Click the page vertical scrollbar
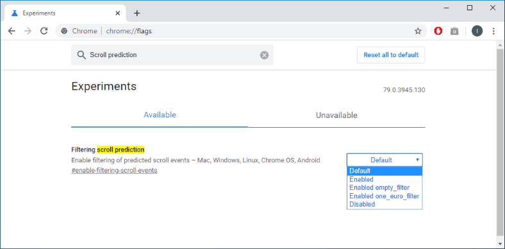Viewport: 505px width, 249px height. click(x=500, y=142)
